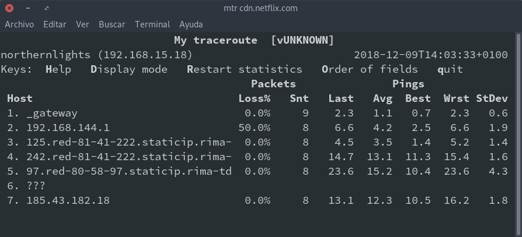Click the StDev column header

(x=492, y=98)
